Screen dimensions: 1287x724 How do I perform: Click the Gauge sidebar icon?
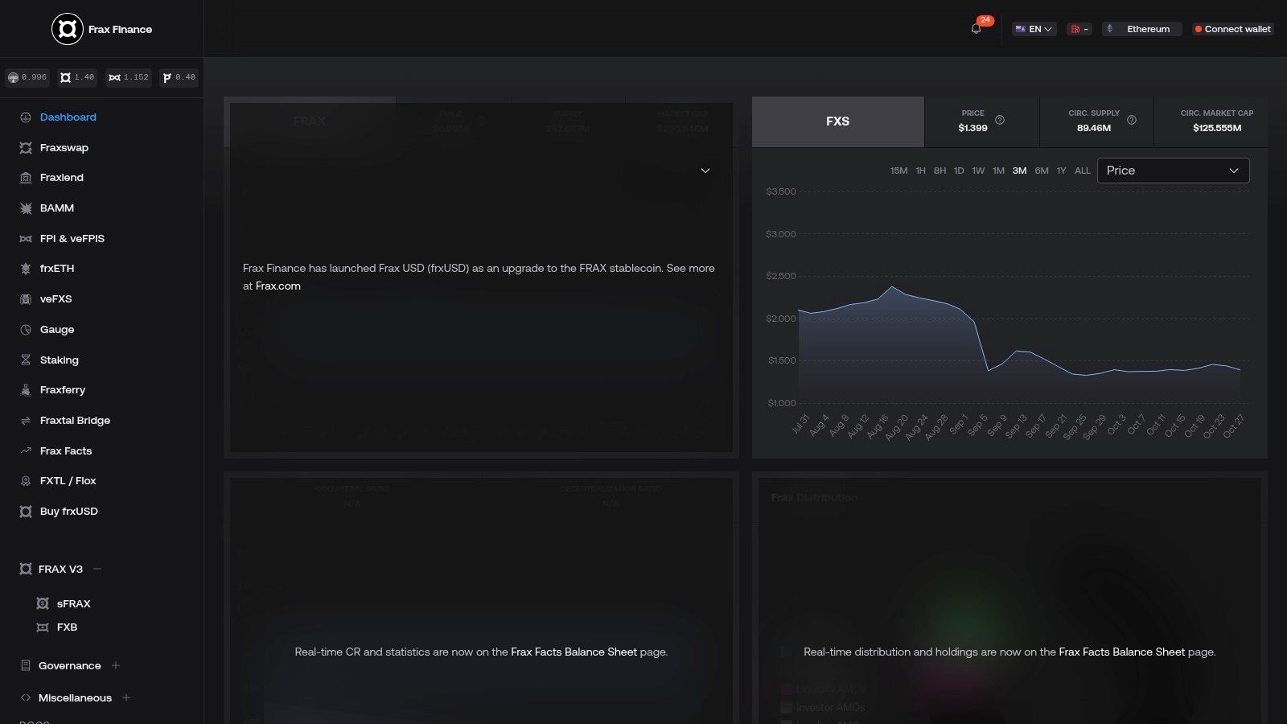[26, 330]
